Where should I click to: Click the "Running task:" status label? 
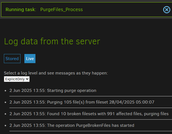click(x=21, y=9)
